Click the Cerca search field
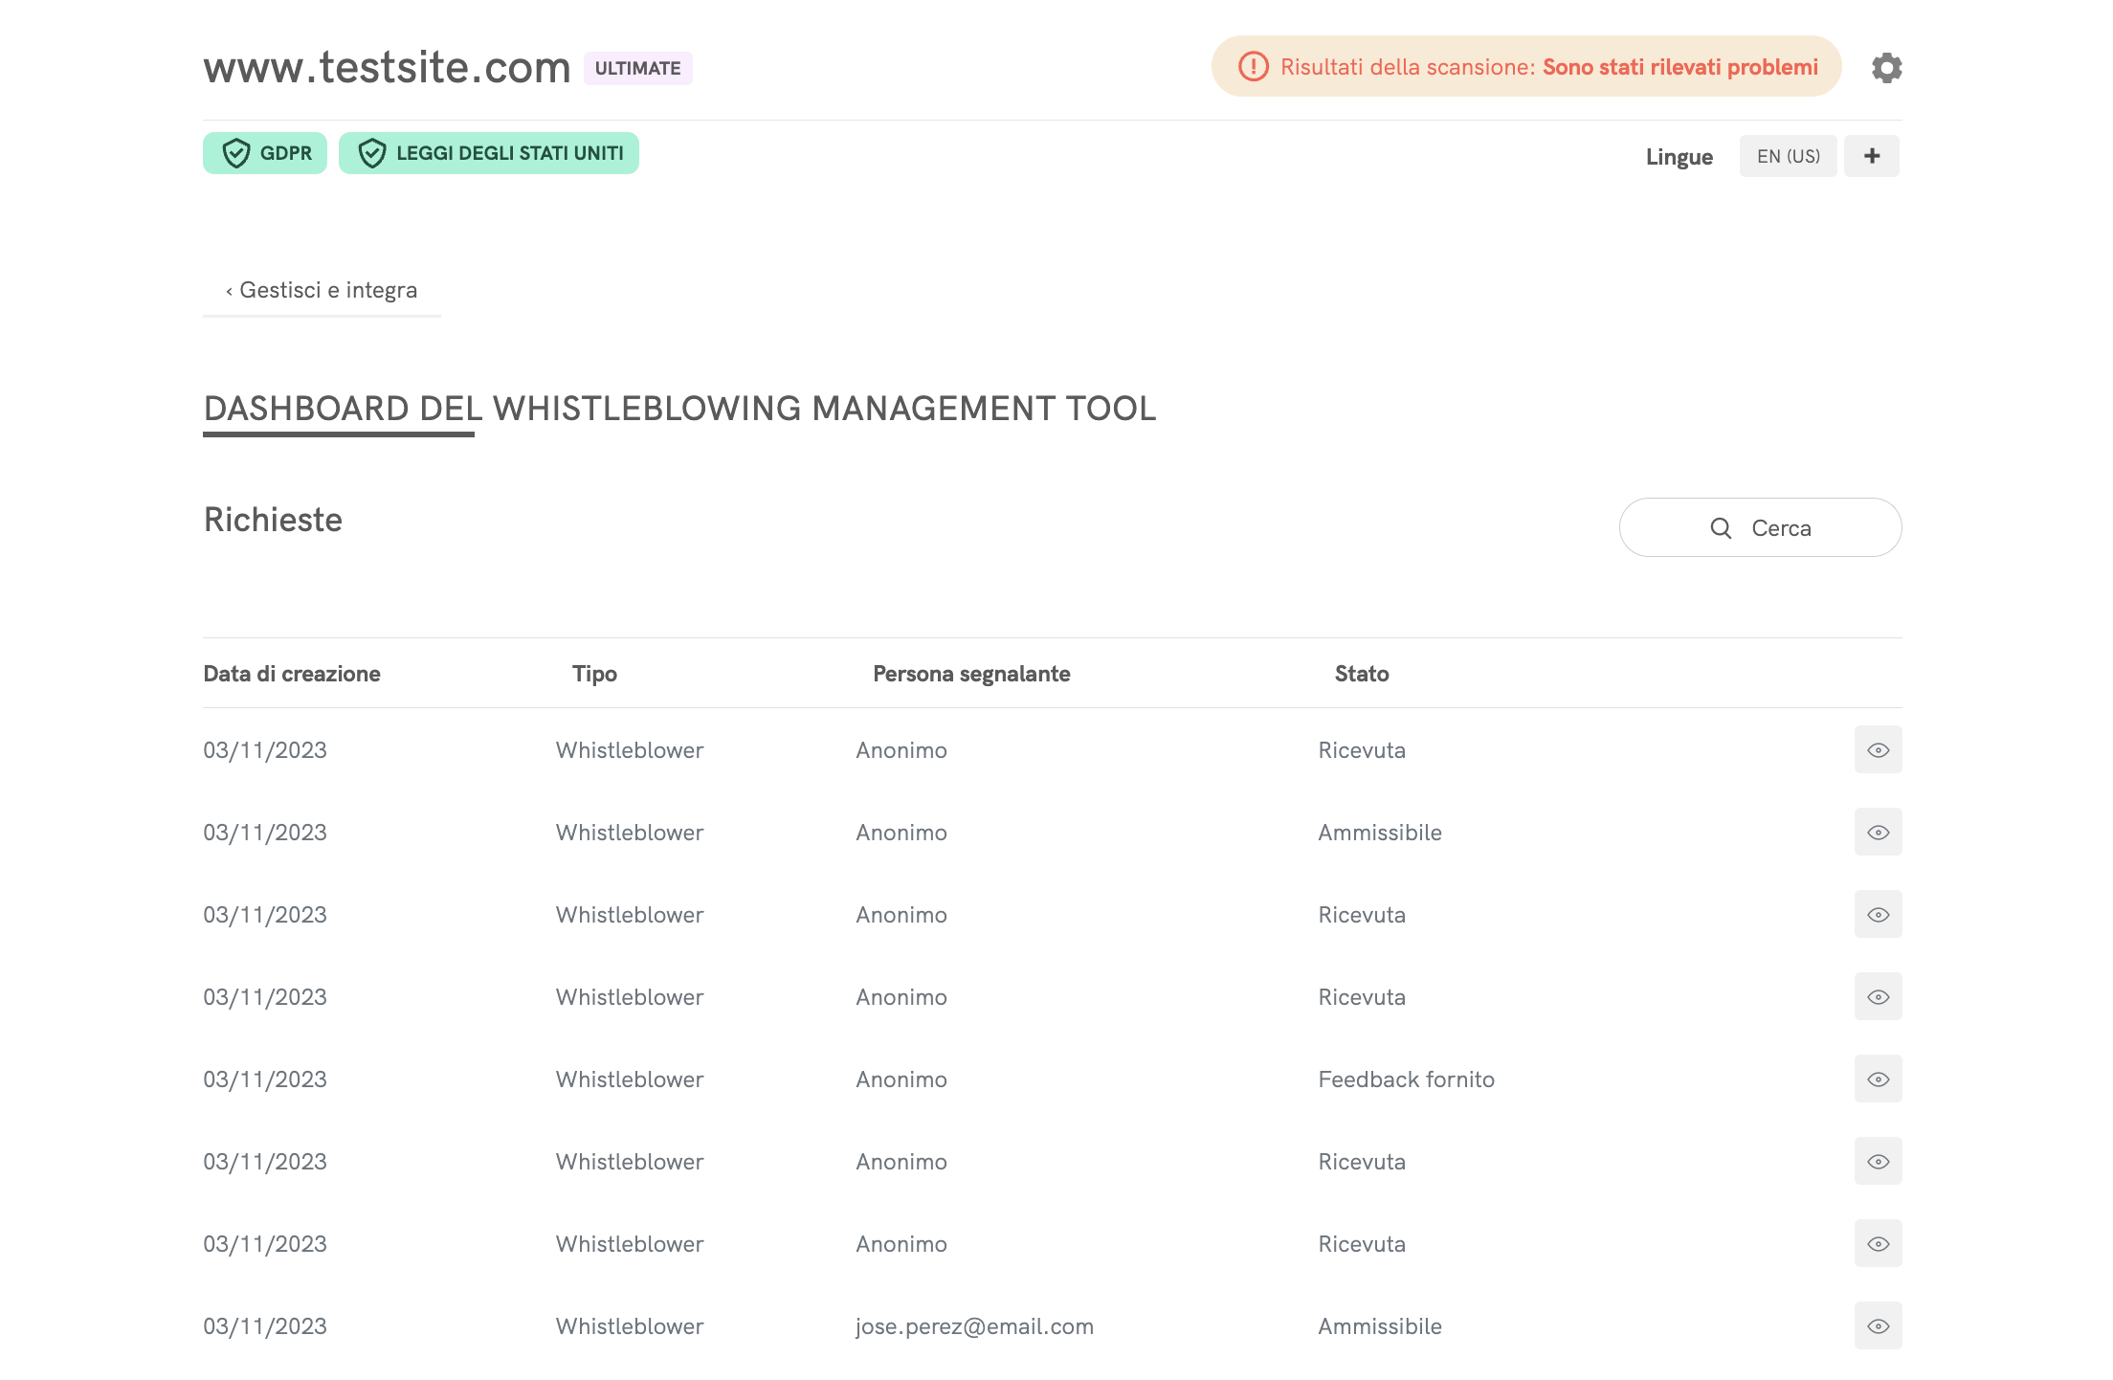 point(1780,528)
